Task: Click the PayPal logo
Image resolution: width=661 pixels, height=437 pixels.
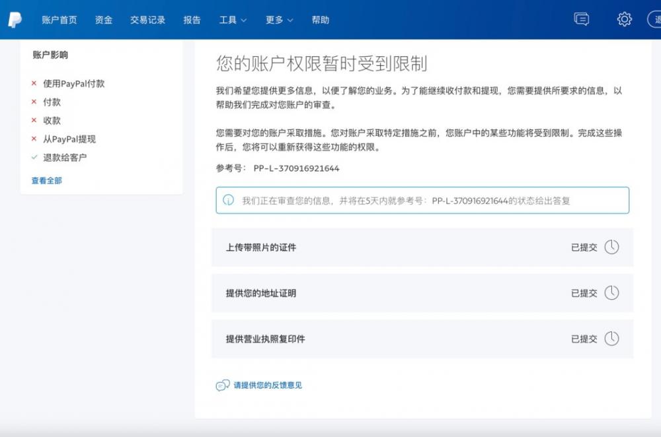Action: [15, 19]
